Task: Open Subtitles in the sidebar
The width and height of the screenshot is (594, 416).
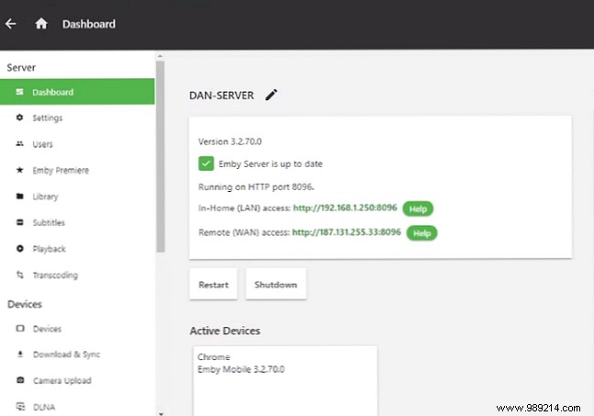Action: click(x=77, y=222)
